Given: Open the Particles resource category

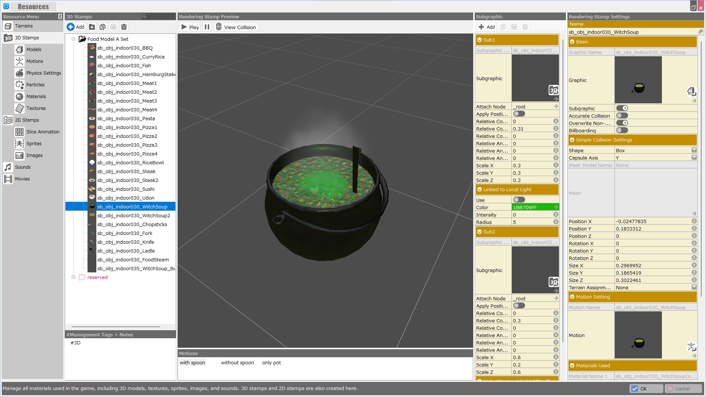Looking at the screenshot, I should 35,85.
